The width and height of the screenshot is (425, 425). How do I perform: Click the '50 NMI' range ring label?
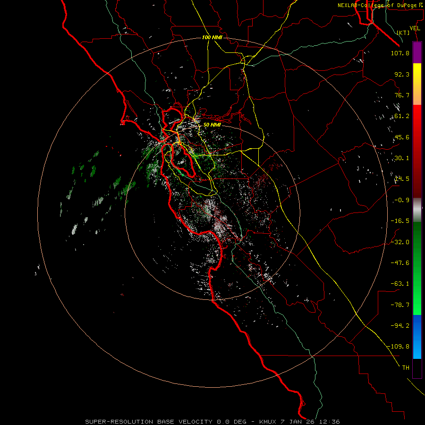click(x=212, y=125)
